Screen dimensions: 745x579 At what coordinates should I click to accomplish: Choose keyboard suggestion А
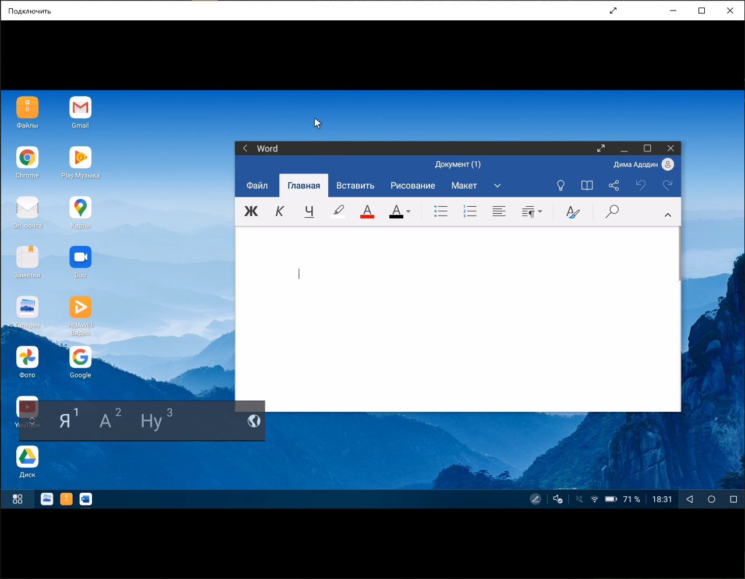click(109, 419)
